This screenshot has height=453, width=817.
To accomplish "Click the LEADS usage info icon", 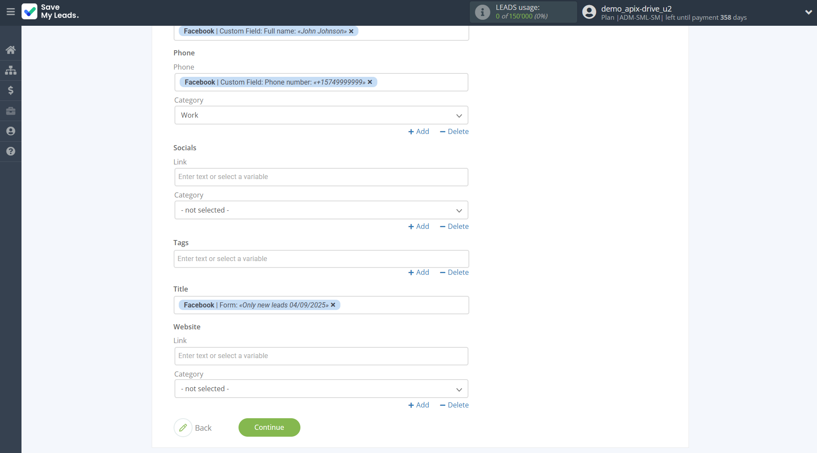I will [x=482, y=12].
